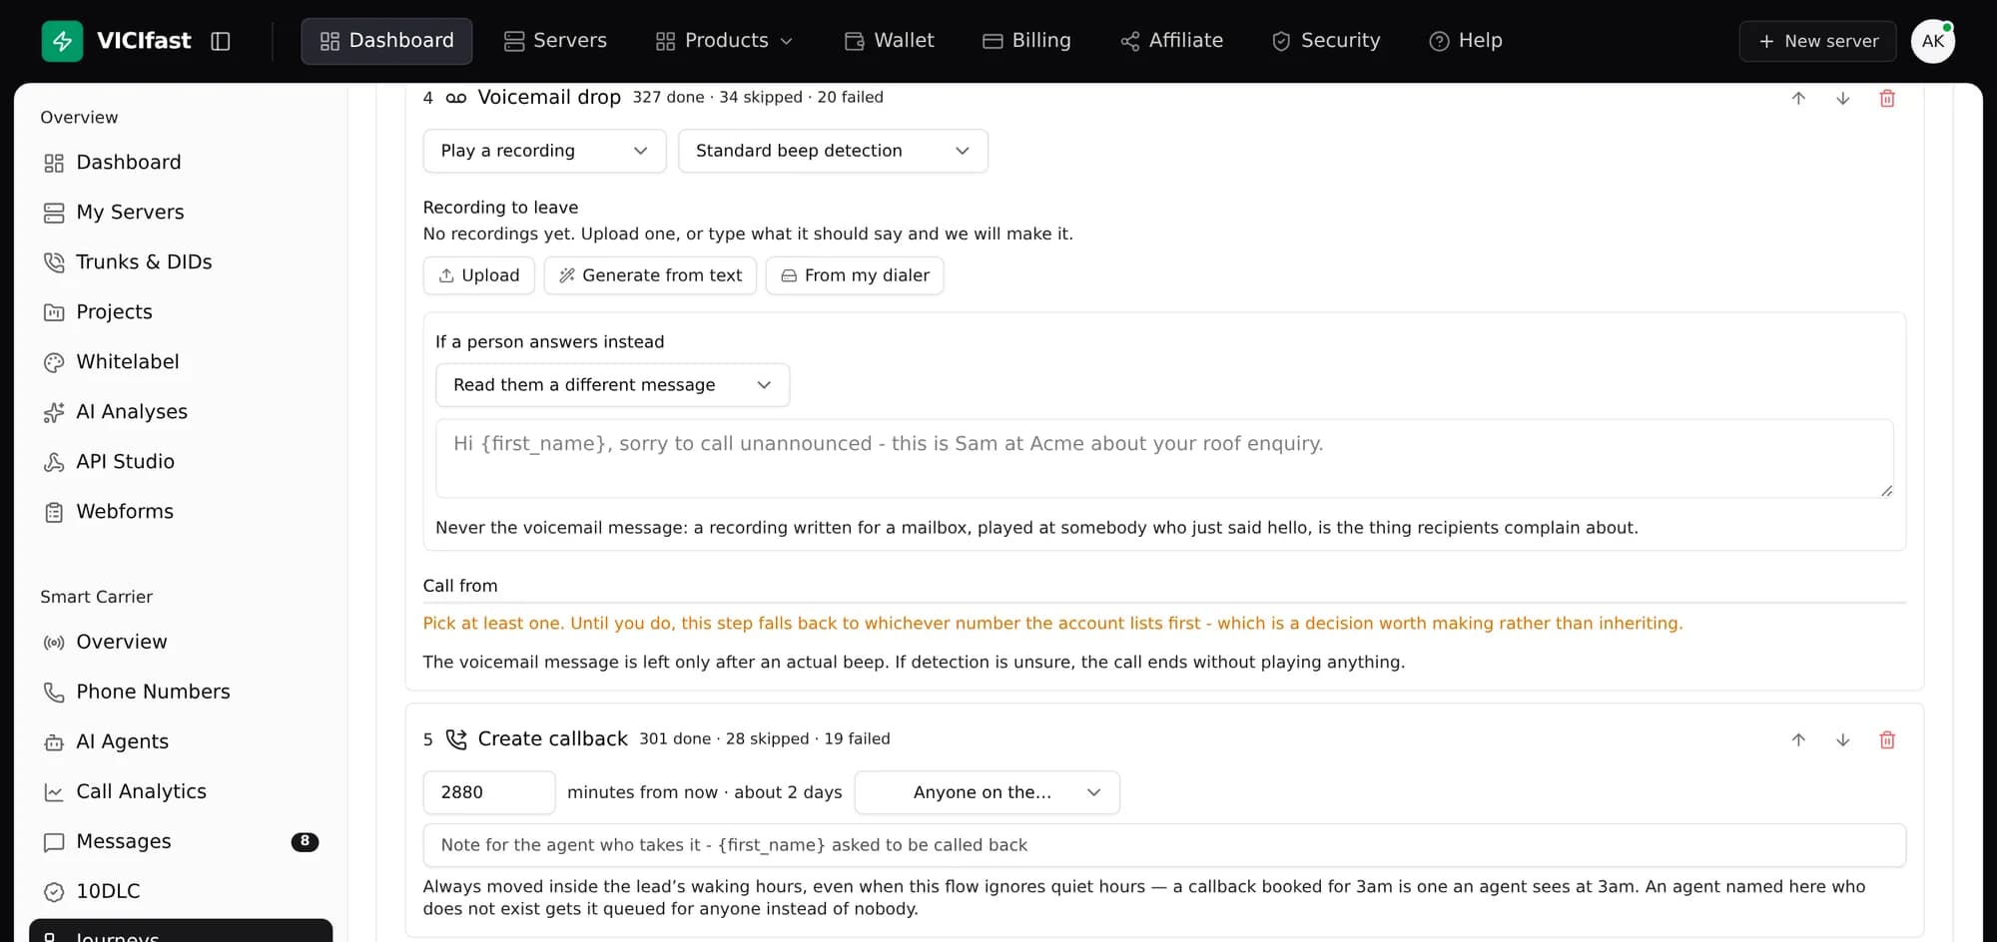Open Affiliate in top navigation
Screen dimensions: 1997x942
[1171, 41]
